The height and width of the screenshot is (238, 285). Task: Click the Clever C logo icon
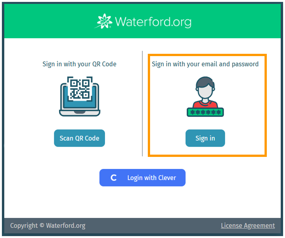pyautogui.click(x=114, y=178)
